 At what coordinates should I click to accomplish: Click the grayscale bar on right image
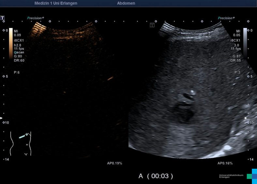tap(245, 42)
